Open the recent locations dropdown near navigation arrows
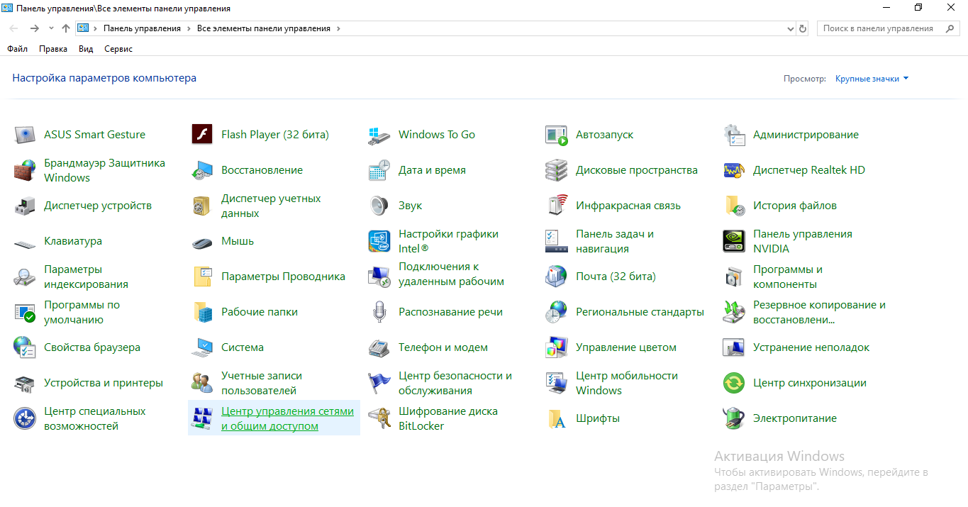Screen dimensions: 968x507 pos(51,28)
